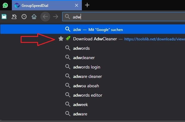The height and width of the screenshot is (122, 185).
Task: Click magnifier icon beside 'adwords login'
Action: click(x=68, y=67)
